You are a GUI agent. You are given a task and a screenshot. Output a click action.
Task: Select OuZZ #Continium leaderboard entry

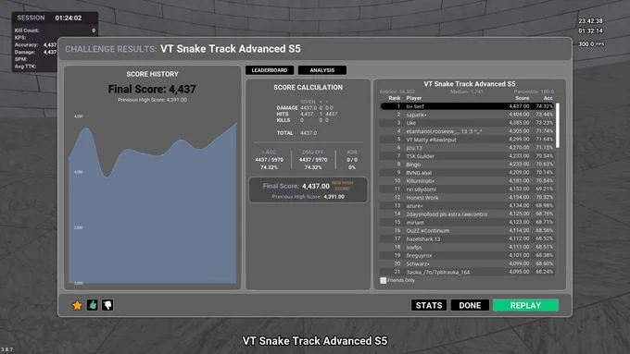467,230
